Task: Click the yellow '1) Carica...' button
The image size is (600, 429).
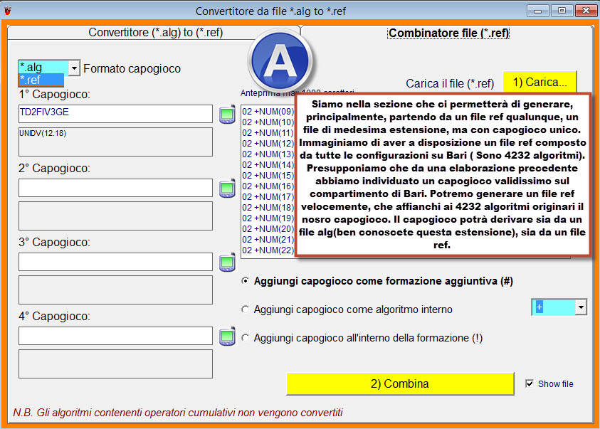Action: tap(540, 83)
